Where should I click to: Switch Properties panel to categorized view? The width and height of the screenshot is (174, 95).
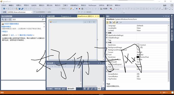point(108,22)
